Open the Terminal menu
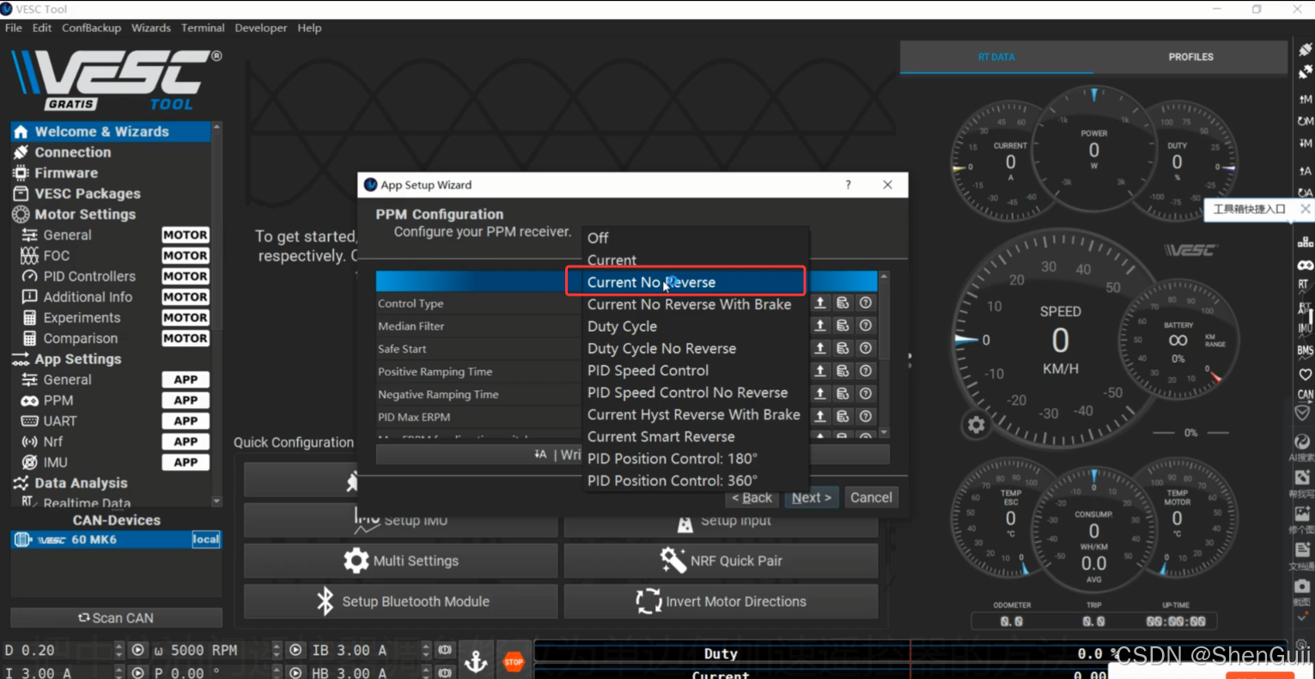The height and width of the screenshot is (679, 1315). point(203,28)
